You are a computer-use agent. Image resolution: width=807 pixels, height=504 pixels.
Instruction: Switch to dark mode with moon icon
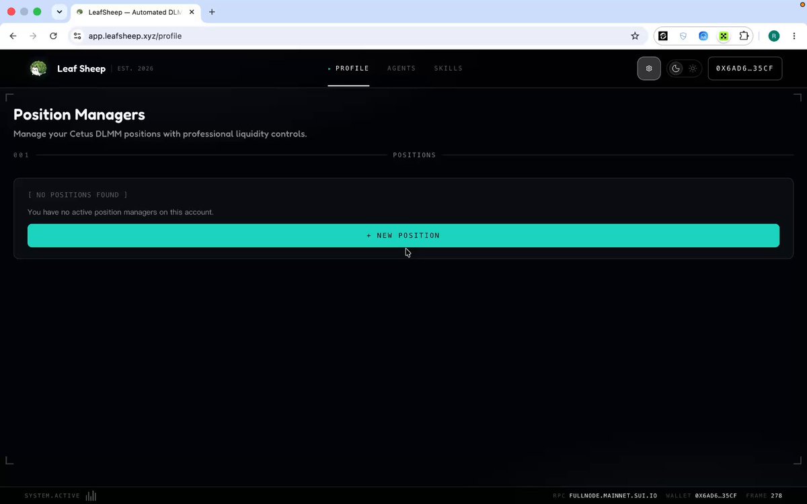pyautogui.click(x=676, y=69)
